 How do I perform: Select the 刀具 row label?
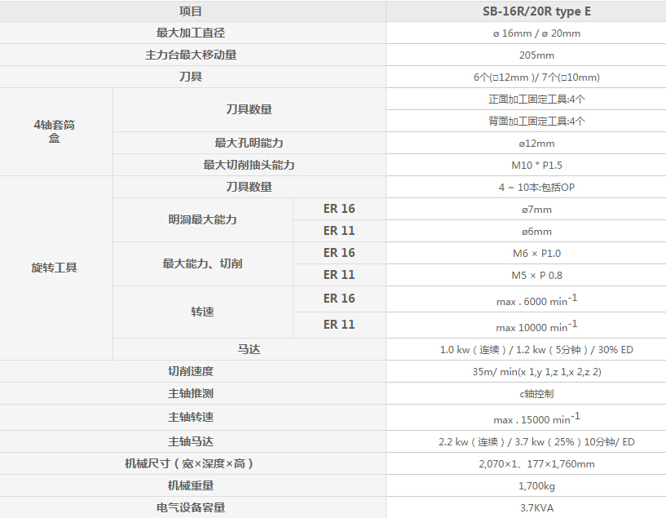point(193,77)
